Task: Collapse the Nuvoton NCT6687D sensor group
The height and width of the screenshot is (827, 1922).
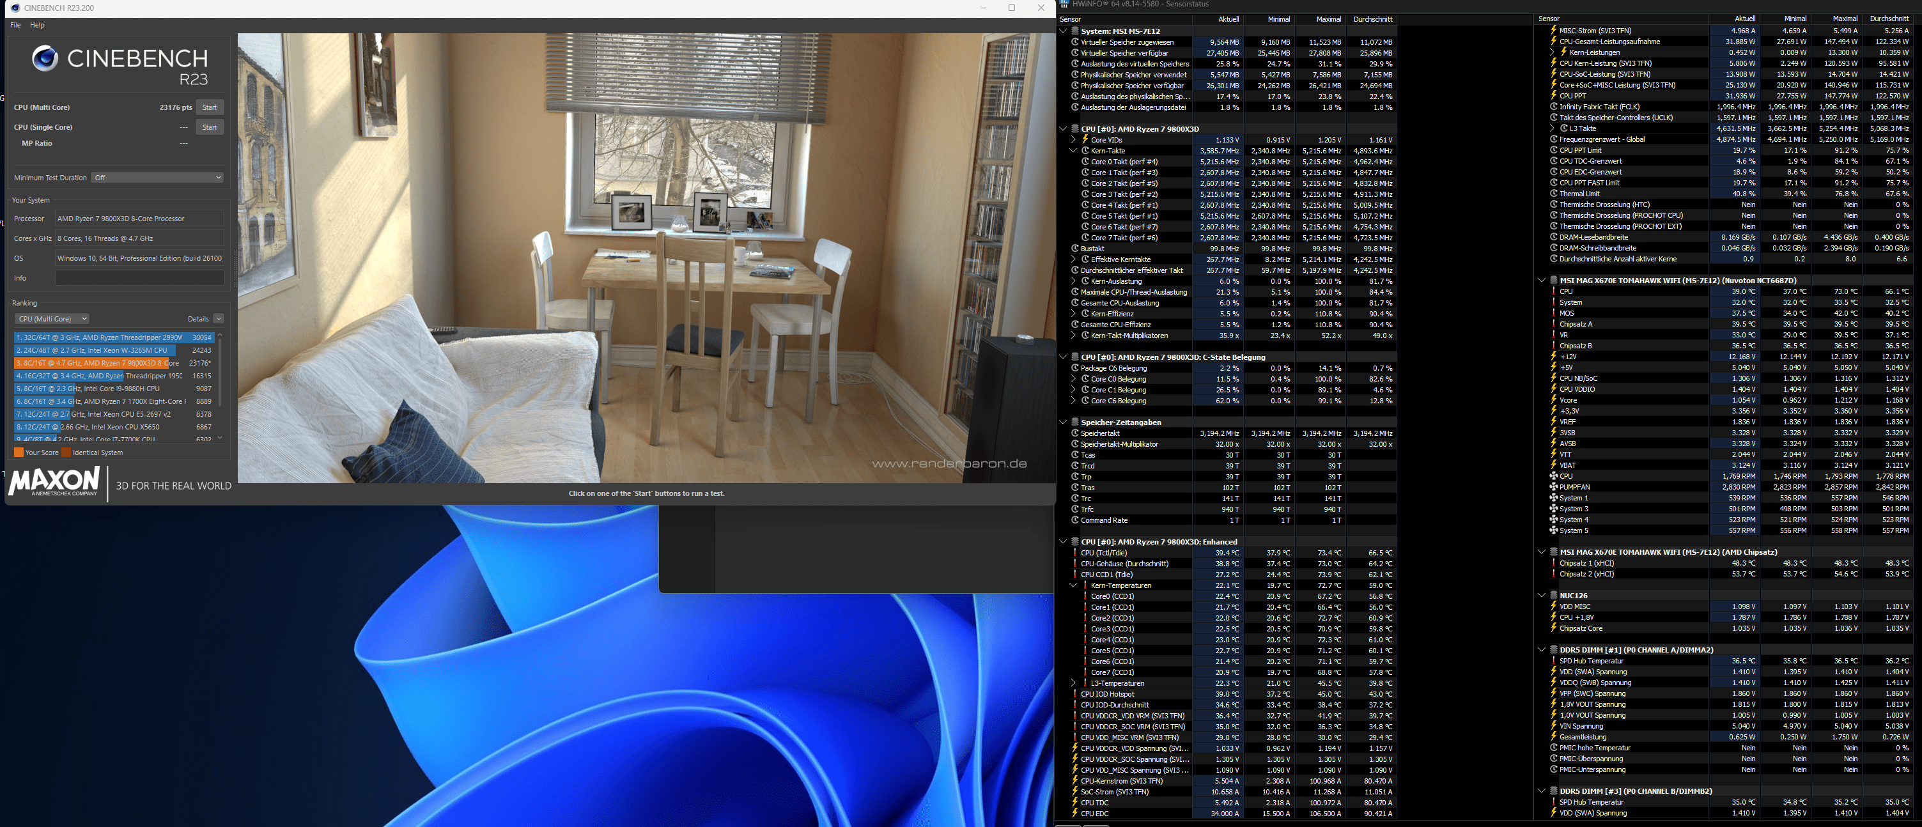Action: pos(1542,281)
